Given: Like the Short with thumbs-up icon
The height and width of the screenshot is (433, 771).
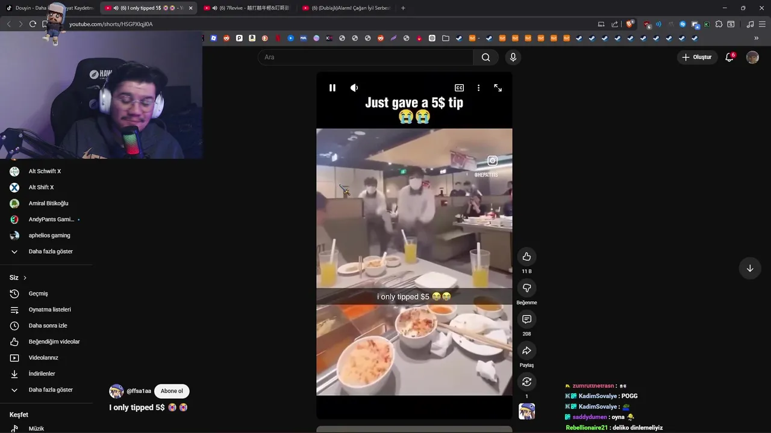Looking at the screenshot, I should pos(526,257).
